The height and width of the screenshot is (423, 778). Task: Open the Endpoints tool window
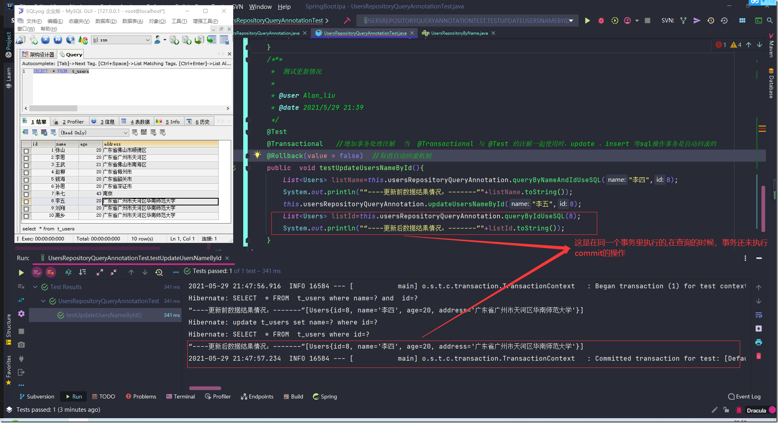tap(257, 396)
